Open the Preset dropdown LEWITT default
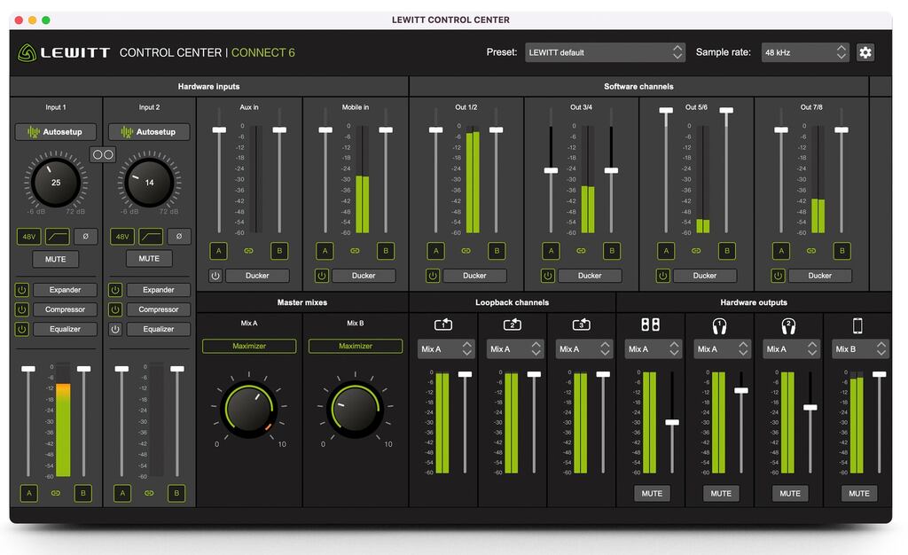 [x=605, y=52]
